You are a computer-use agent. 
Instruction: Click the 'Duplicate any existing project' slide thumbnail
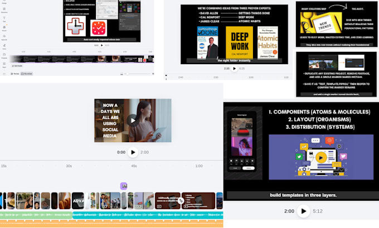(336, 74)
